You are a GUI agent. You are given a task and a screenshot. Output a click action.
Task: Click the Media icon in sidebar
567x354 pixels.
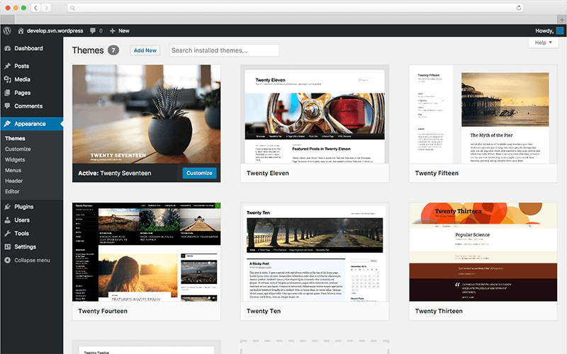pos(8,79)
